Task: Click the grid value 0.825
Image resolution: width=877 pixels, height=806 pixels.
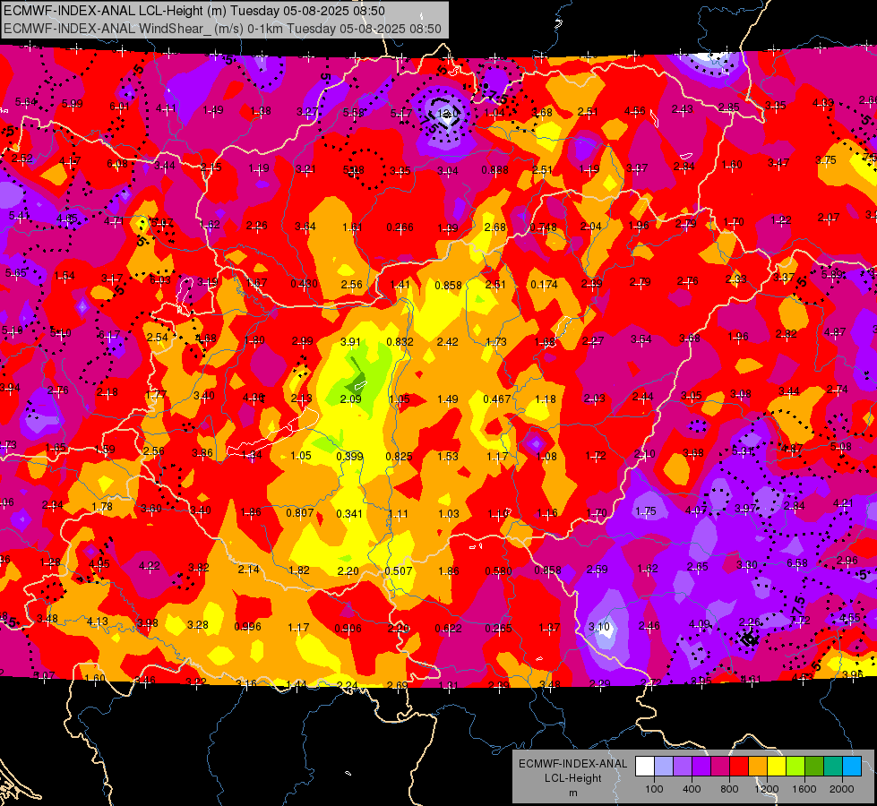Action: click(400, 457)
